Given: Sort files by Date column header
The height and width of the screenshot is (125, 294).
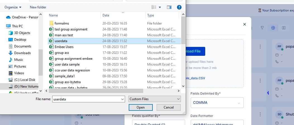Looking at the screenshot, I should [106, 15].
